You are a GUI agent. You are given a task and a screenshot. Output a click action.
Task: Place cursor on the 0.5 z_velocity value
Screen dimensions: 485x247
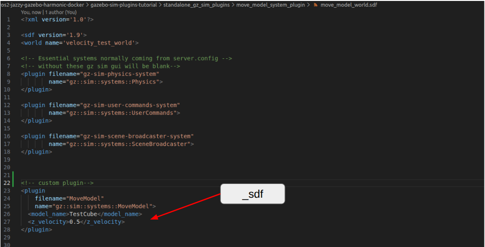click(x=75, y=222)
